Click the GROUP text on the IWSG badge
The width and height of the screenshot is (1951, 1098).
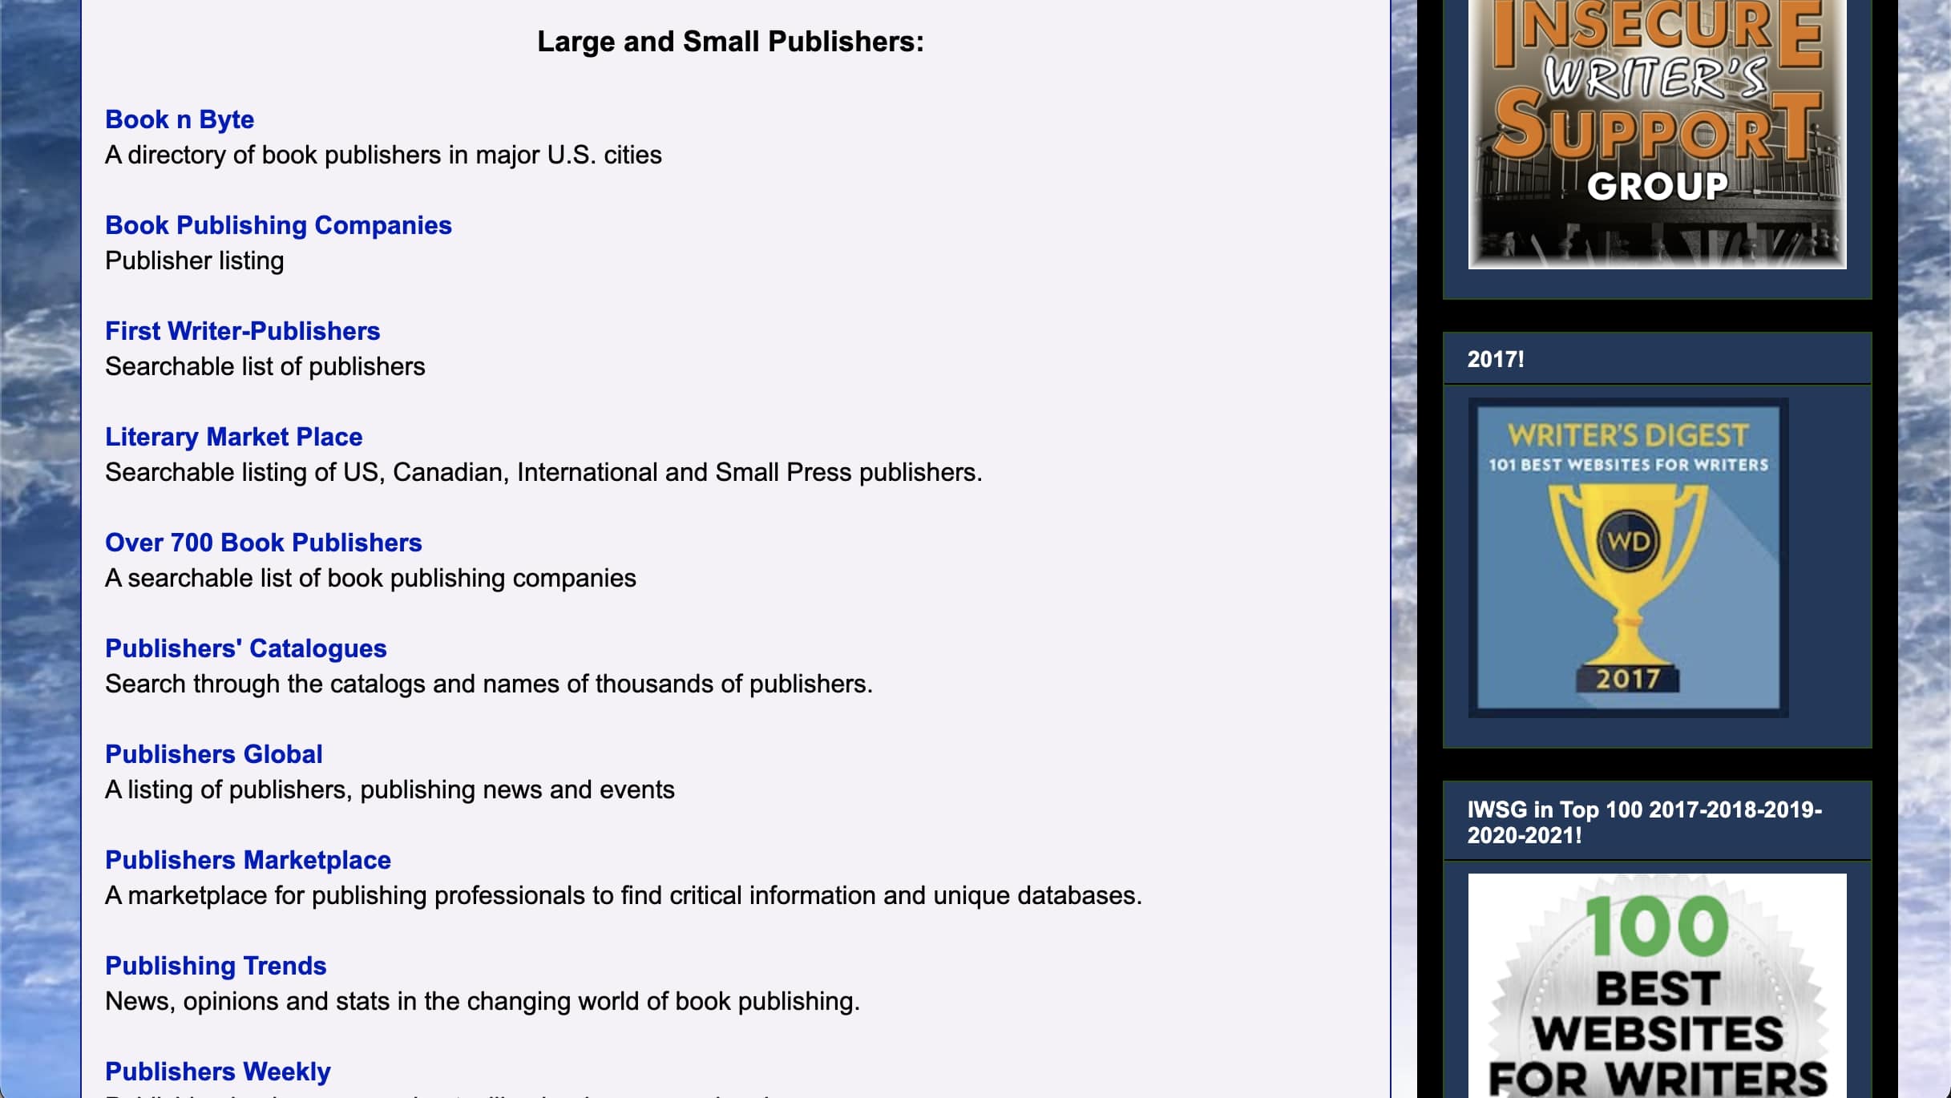pos(1656,187)
